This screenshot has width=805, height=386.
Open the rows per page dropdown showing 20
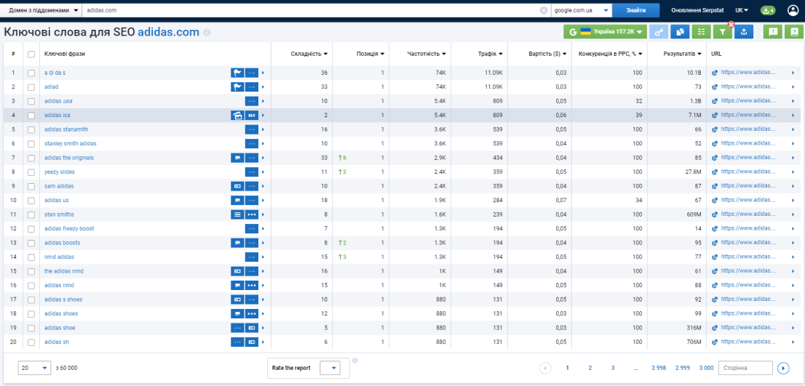pyautogui.click(x=34, y=368)
